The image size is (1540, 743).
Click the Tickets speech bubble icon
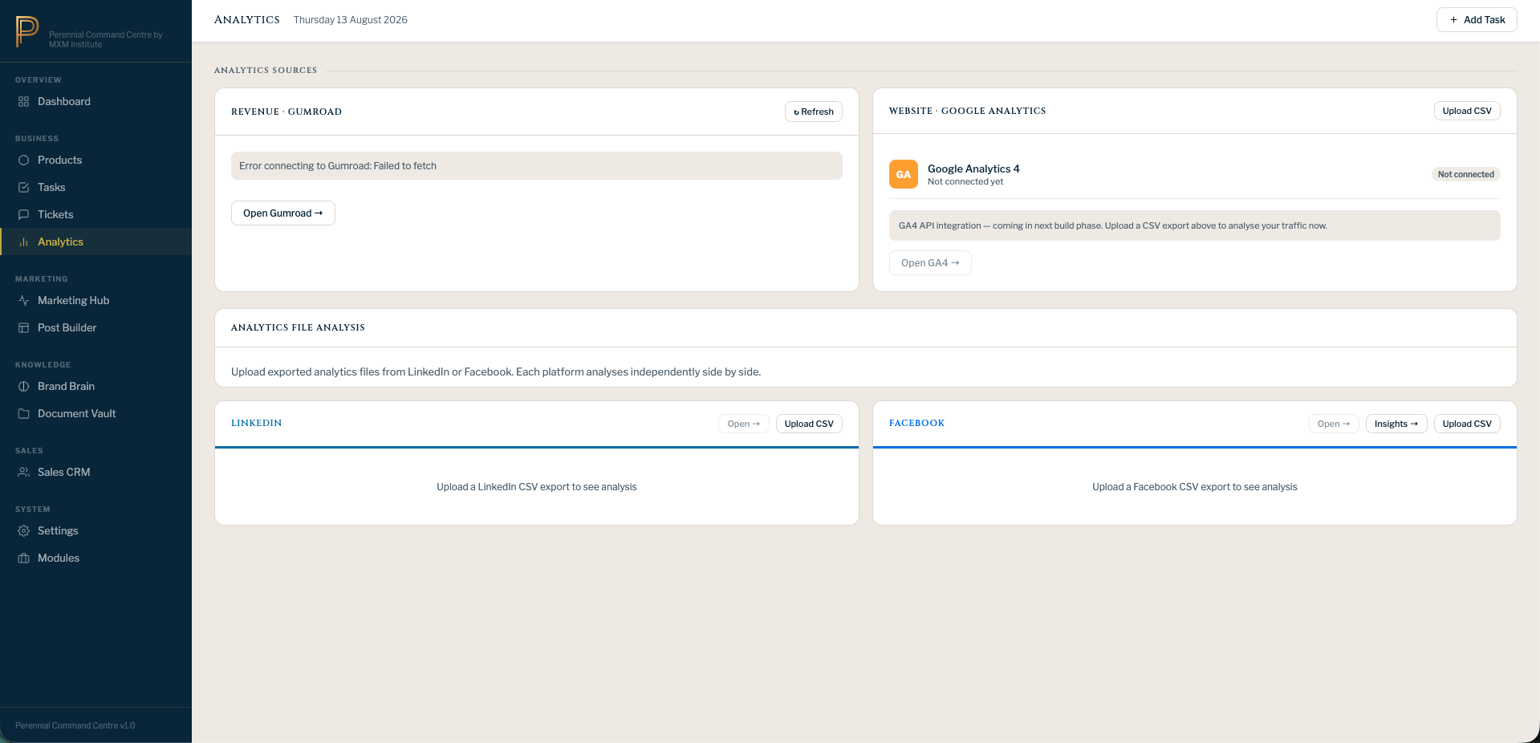(24, 215)
